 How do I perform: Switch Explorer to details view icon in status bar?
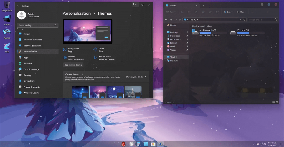[x=273, y=102]
